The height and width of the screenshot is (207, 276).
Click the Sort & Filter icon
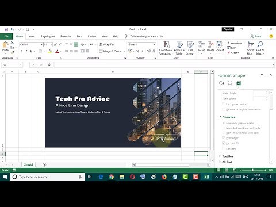tap(251, 44)
